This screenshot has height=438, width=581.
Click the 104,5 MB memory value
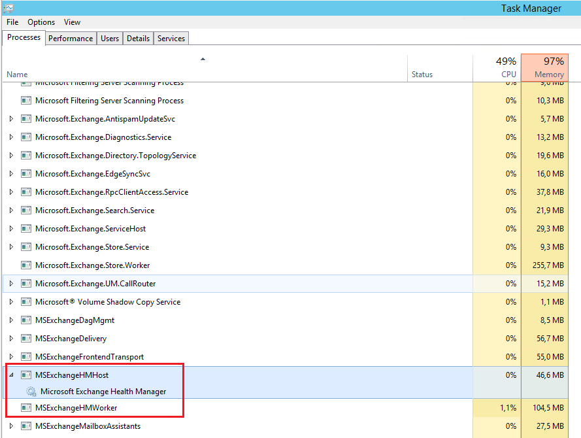click(548, 408)
